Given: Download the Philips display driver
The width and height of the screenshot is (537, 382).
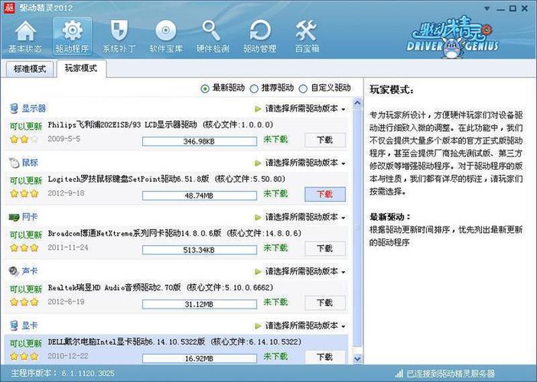Looking at the screenshot, I should click(x=325, y=140).
